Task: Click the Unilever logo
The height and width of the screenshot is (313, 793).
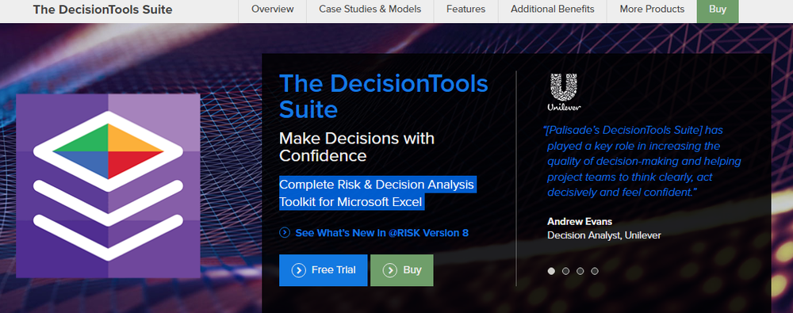Action: pyautogui.click(x=564, y=92)
